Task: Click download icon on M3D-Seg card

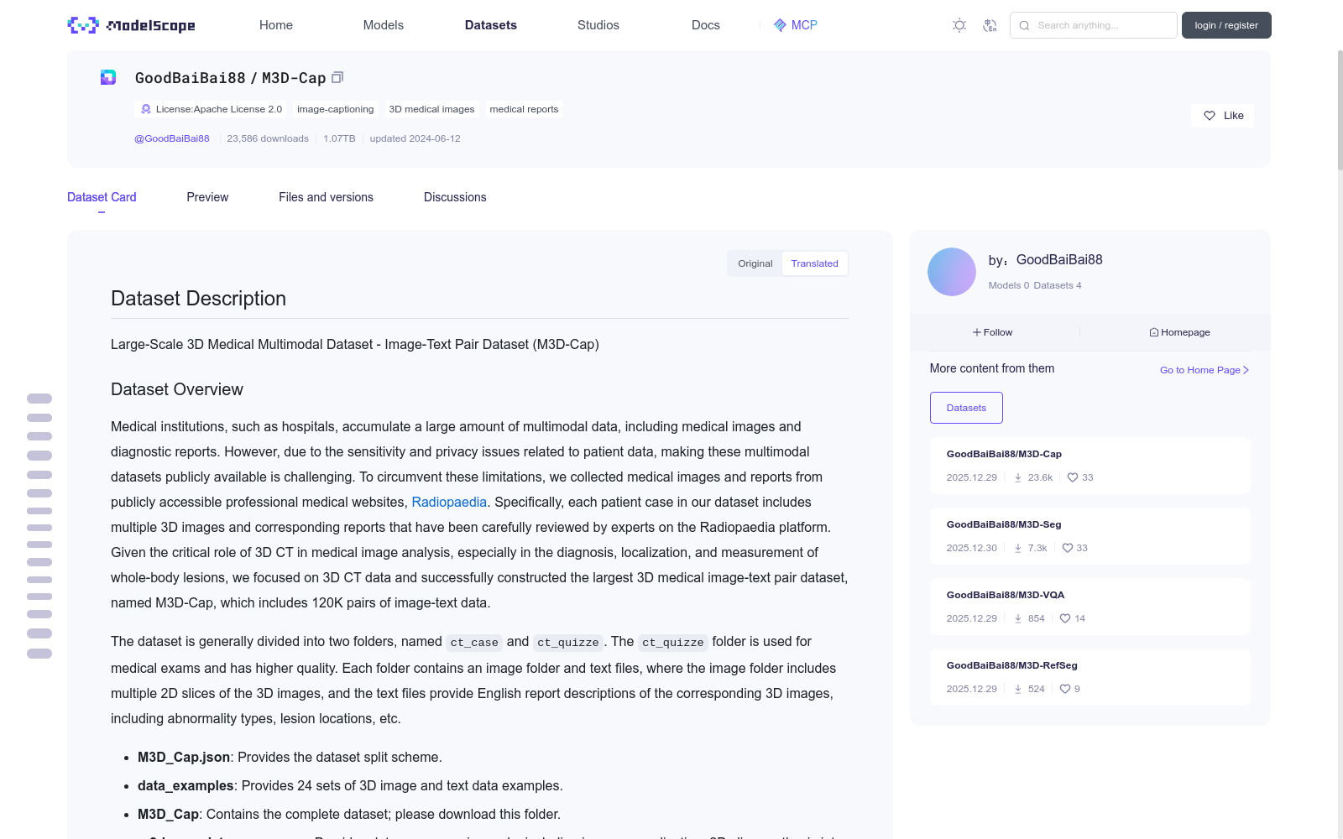Action: tap(1018, 548)
